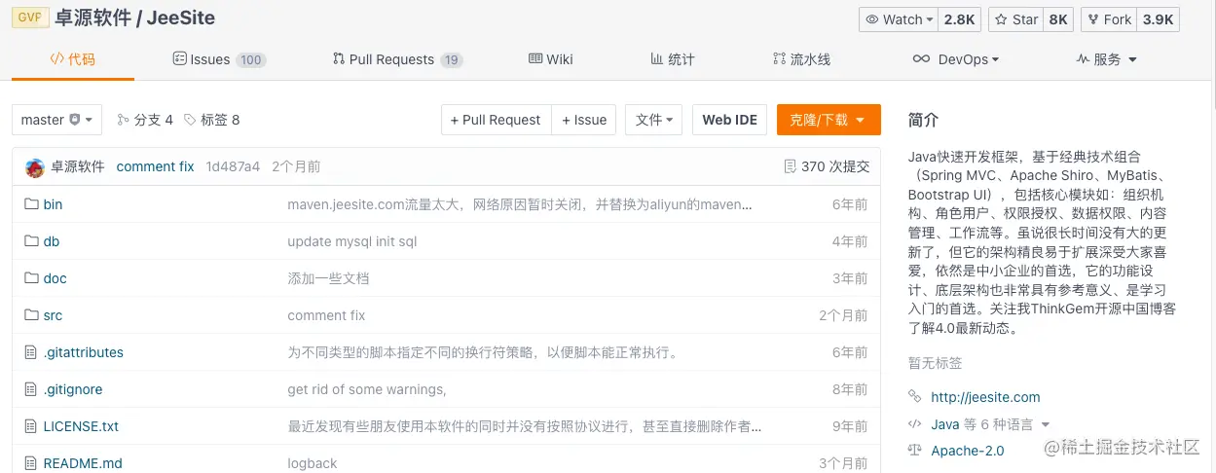Open the 克隆/下载 dropdown button
The height and width of the screenshot is (473, 1216).
(829, 120)
